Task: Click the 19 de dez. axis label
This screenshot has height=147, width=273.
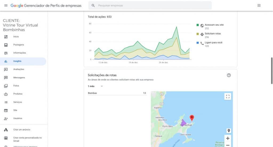Action: coord(133,63)
